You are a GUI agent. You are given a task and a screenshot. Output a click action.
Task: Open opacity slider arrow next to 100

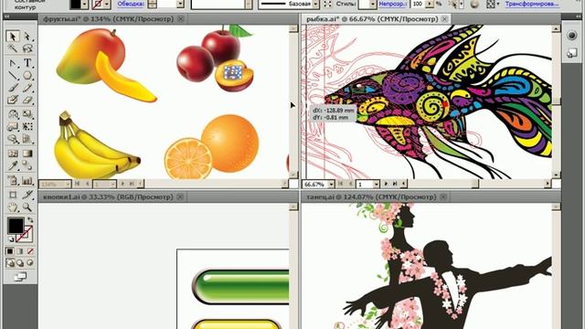click(429, 4)
